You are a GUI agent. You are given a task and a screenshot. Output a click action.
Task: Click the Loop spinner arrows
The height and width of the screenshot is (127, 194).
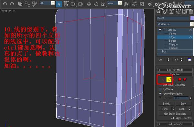[190, 109]
